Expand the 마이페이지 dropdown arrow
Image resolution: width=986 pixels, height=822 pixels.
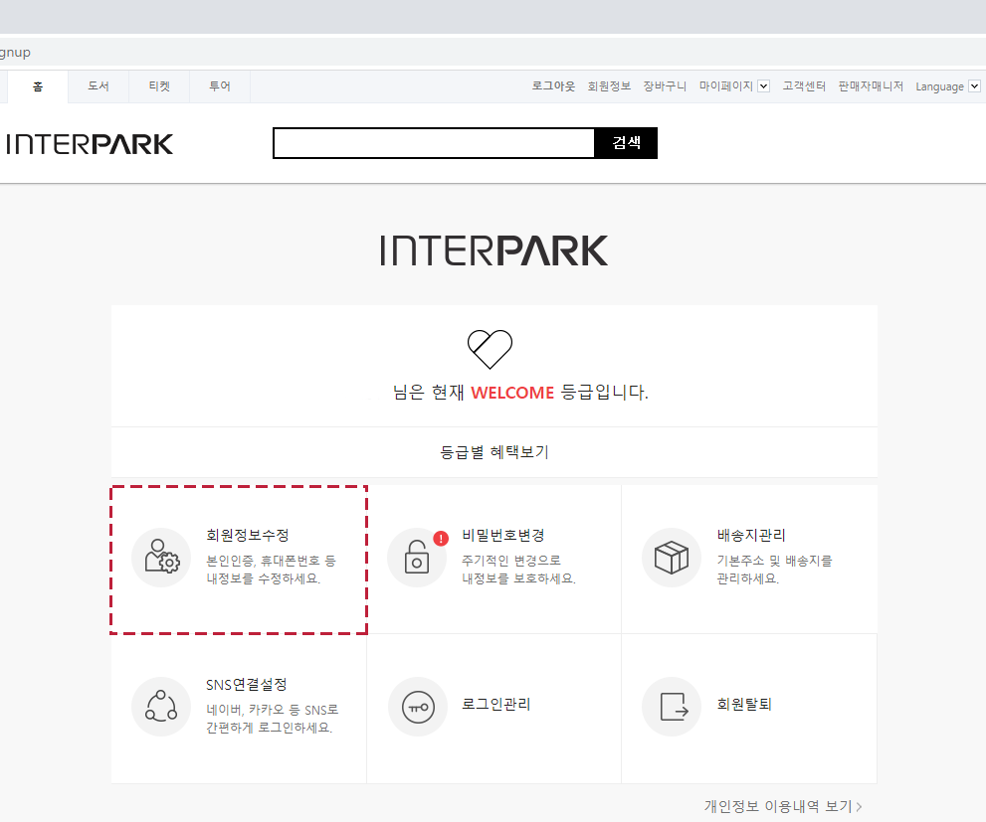pos(763,86)
